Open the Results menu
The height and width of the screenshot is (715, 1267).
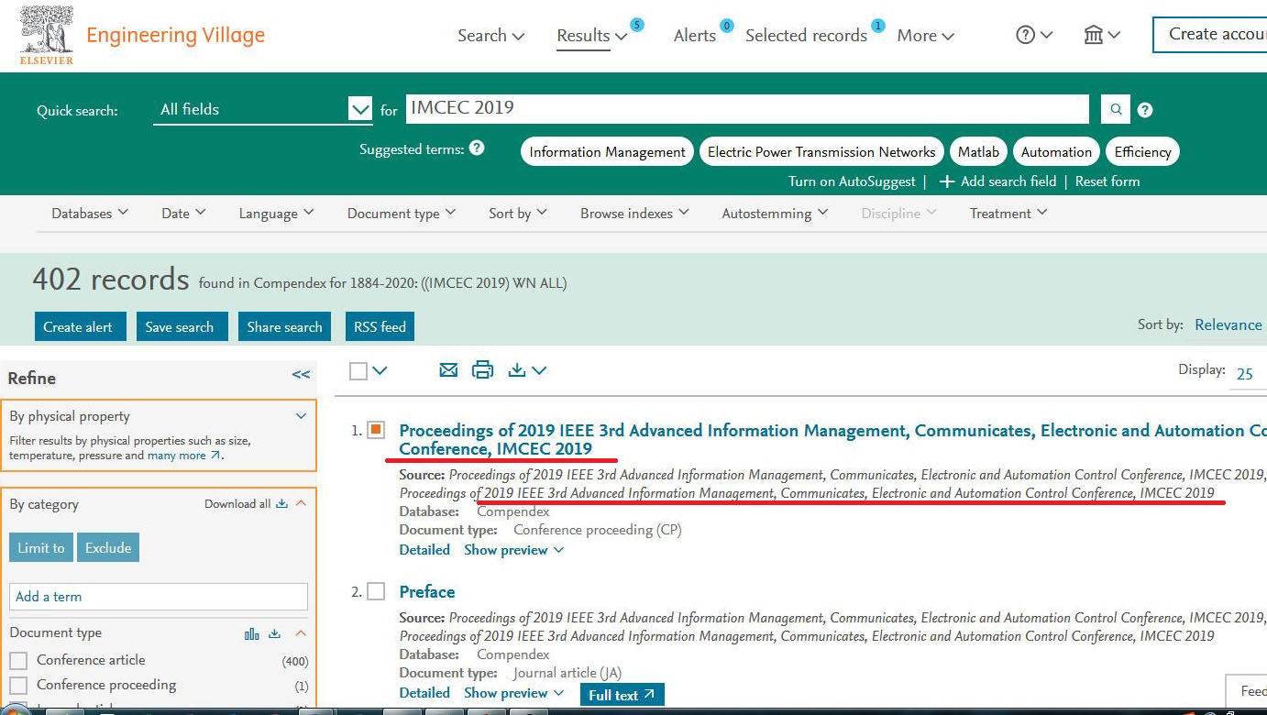(592, 36)
